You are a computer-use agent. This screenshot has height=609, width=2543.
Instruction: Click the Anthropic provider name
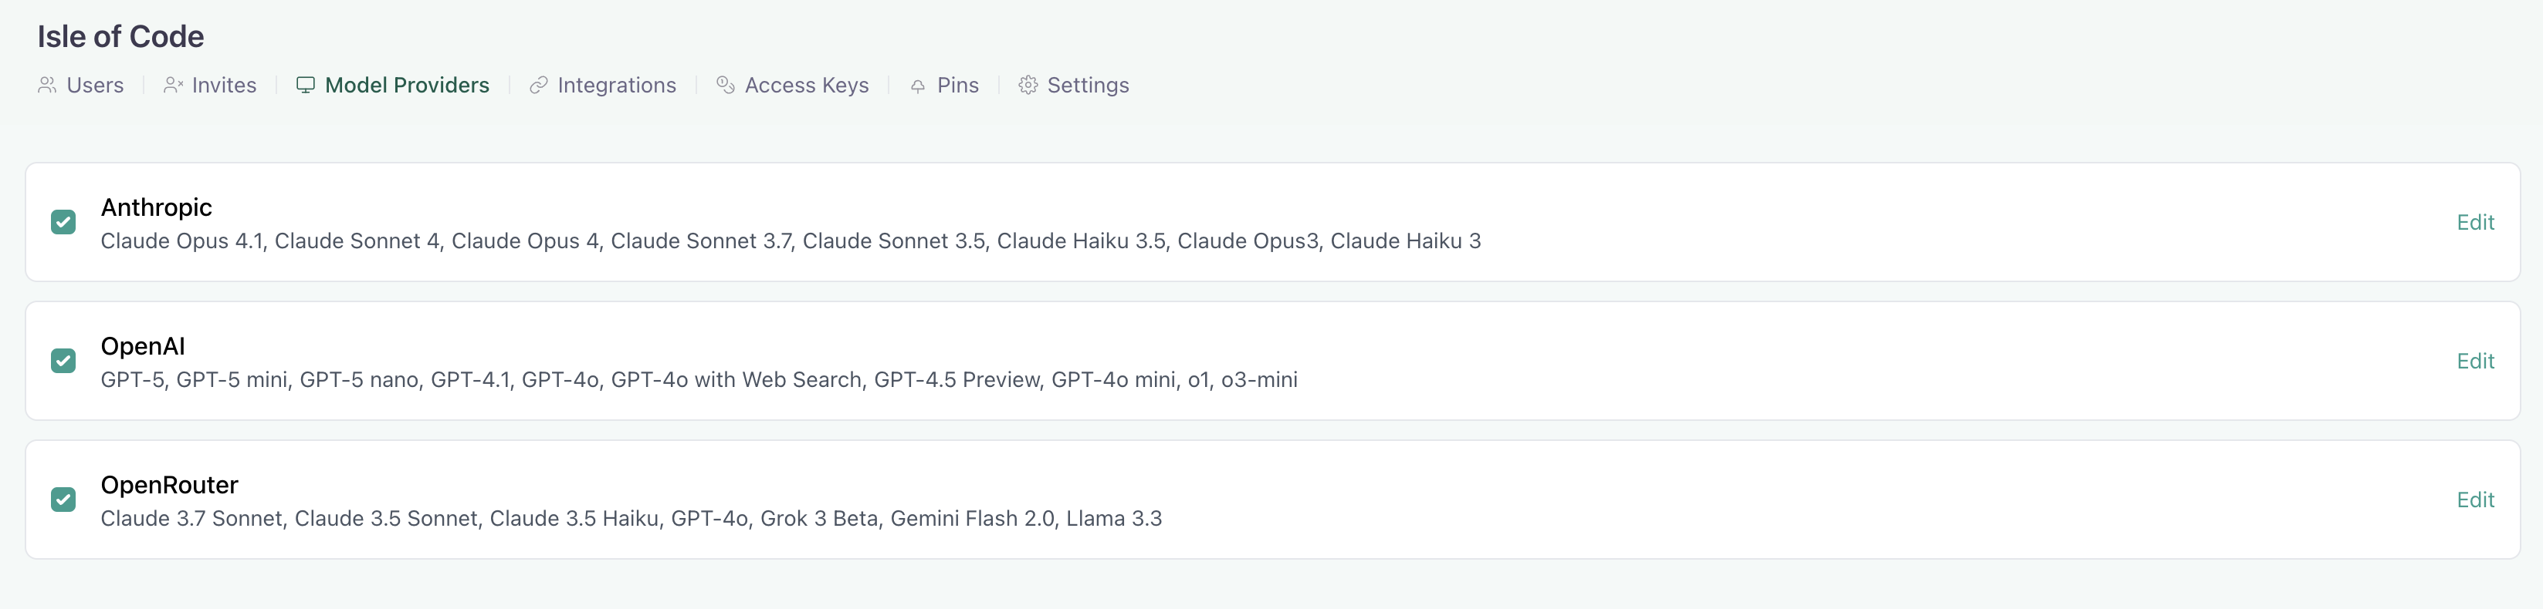[156, 207]
